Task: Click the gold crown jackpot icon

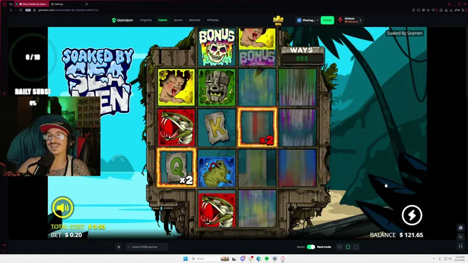Action: coord(278,20)
